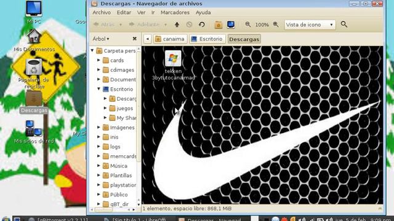Go to the home folder icon
The width and height of the screenshot is (394, 221).
(x=218, y=25)
